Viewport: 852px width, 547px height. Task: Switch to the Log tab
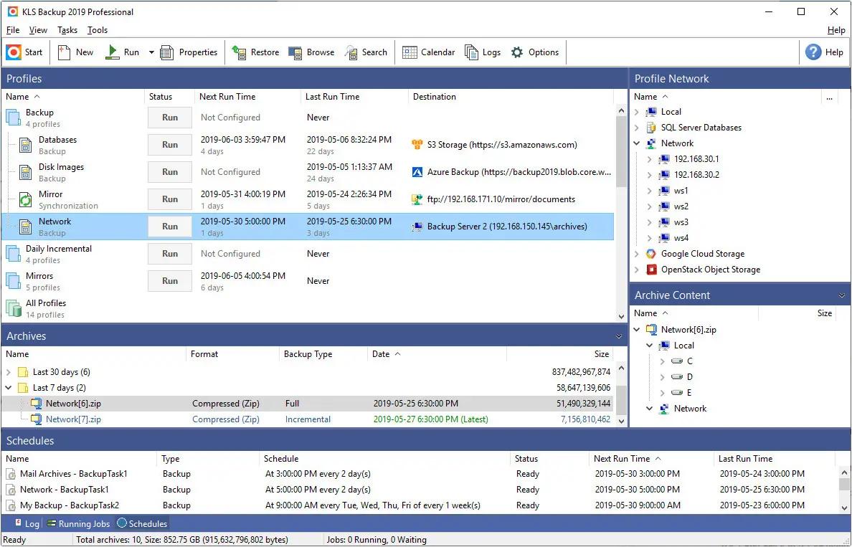pyautogui.click(x=27, y=524)
